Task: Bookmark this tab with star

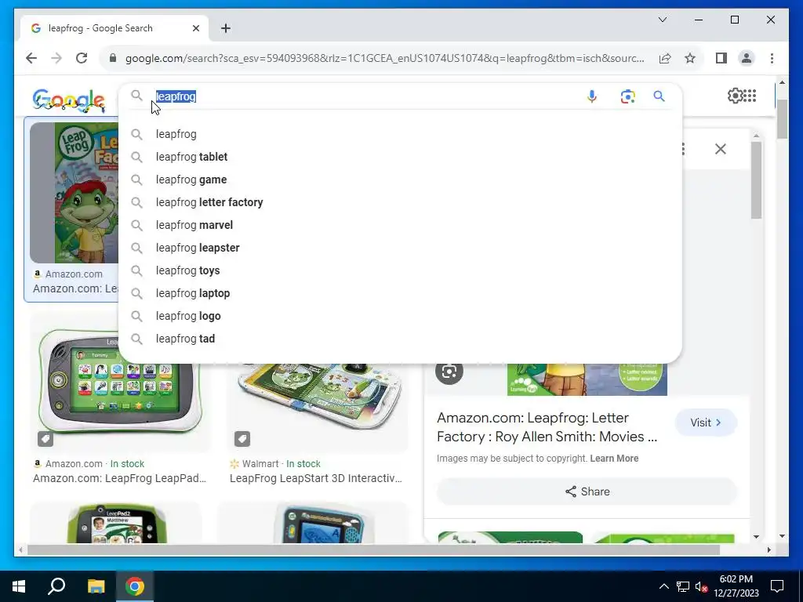Action: click(690, 58)
